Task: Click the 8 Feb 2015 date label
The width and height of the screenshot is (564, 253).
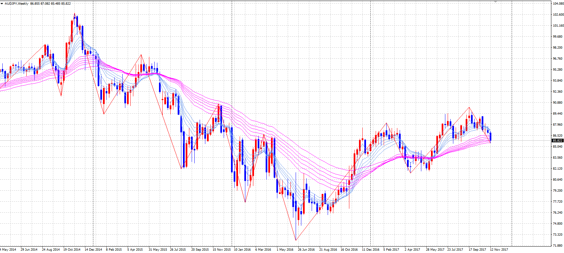Action: point(114,250)
